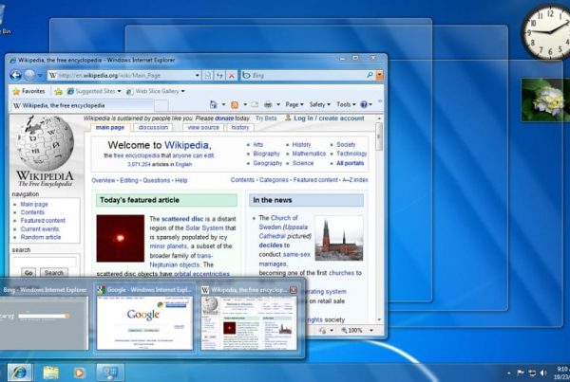Switch to the view source tab

coord(203,128)
